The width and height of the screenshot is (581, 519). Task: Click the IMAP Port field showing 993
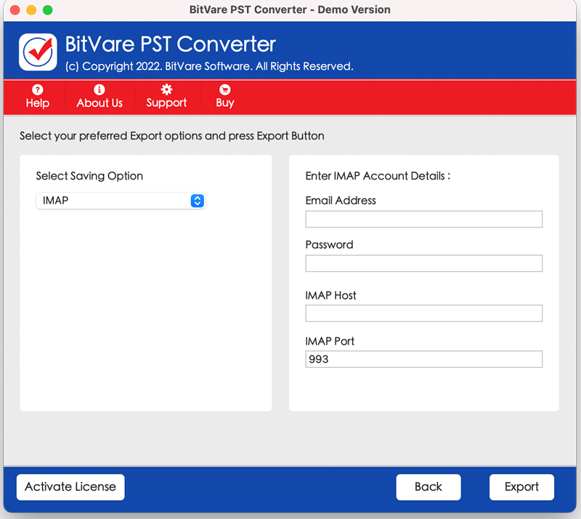tap(424, 359)
